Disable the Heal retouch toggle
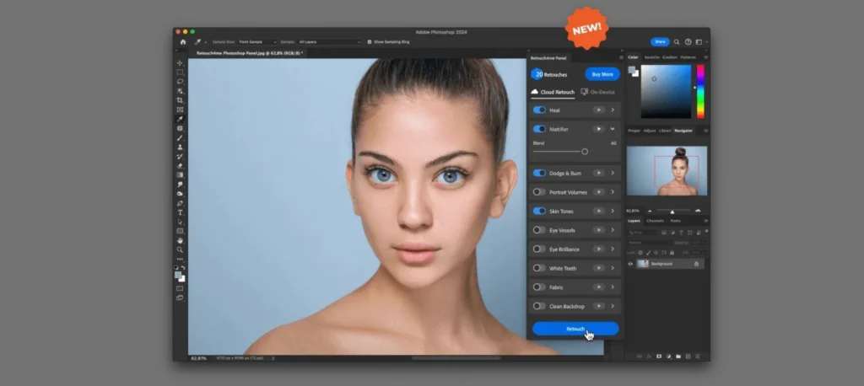This screenshot has height=386, width=864. (x=539, y=110)
